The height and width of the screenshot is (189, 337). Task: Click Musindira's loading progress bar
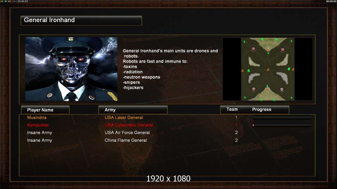[x=282, y=117]
